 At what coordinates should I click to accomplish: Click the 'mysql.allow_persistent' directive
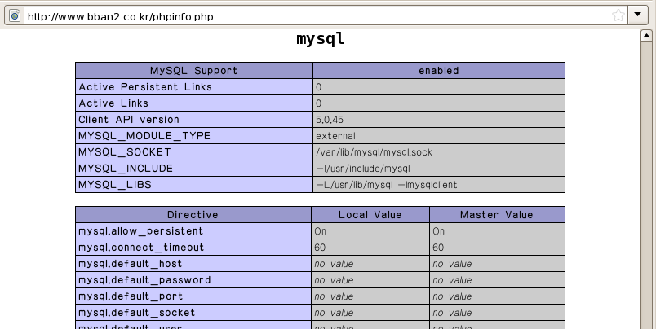coord(141,231)
